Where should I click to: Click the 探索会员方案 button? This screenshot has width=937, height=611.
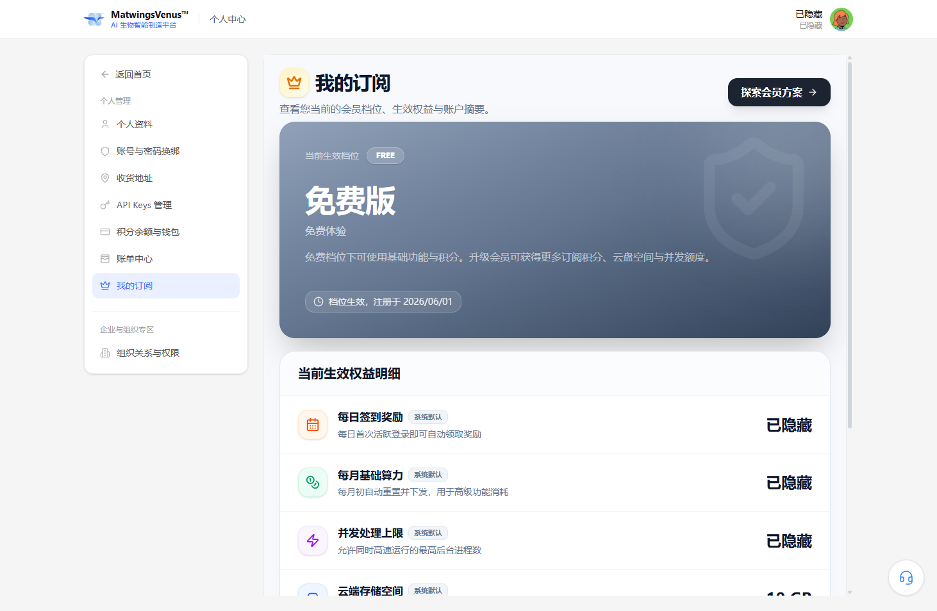click(779, 92)
